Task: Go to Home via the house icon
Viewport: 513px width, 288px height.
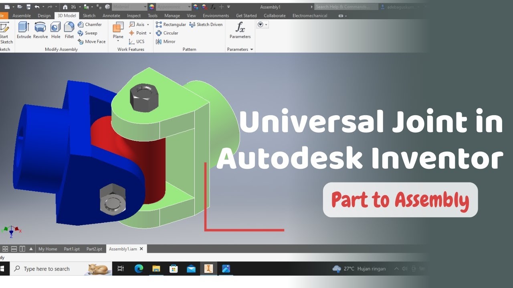Action: (65, 7)
